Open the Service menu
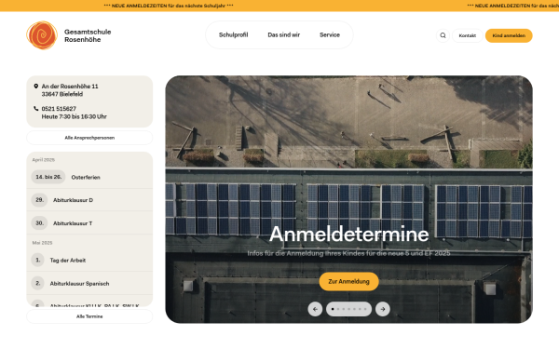 330,35
